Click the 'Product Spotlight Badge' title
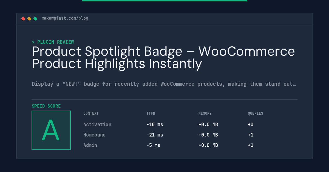Screen dimensions: 329x172 163,57
